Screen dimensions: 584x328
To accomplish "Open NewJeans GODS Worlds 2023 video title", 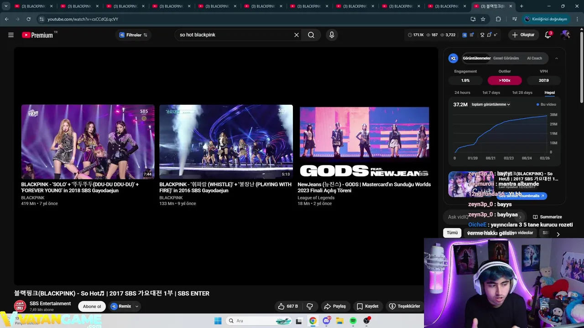I will coord(364,187).
